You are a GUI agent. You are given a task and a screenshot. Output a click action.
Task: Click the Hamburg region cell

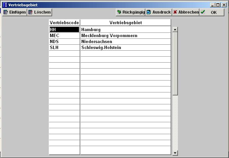(125, 30)
